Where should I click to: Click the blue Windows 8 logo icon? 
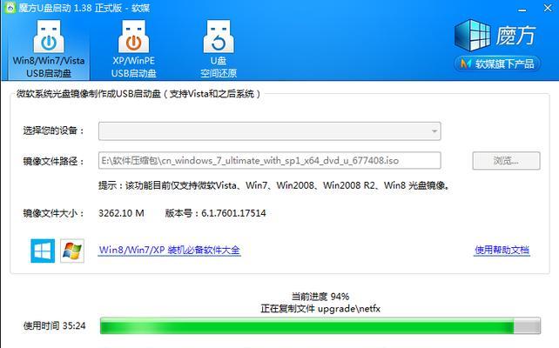tap(43, 251)
